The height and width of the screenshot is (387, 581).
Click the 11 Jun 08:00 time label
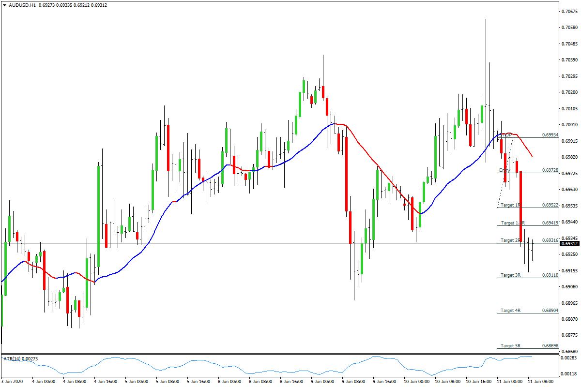click(x=540, y=382)
